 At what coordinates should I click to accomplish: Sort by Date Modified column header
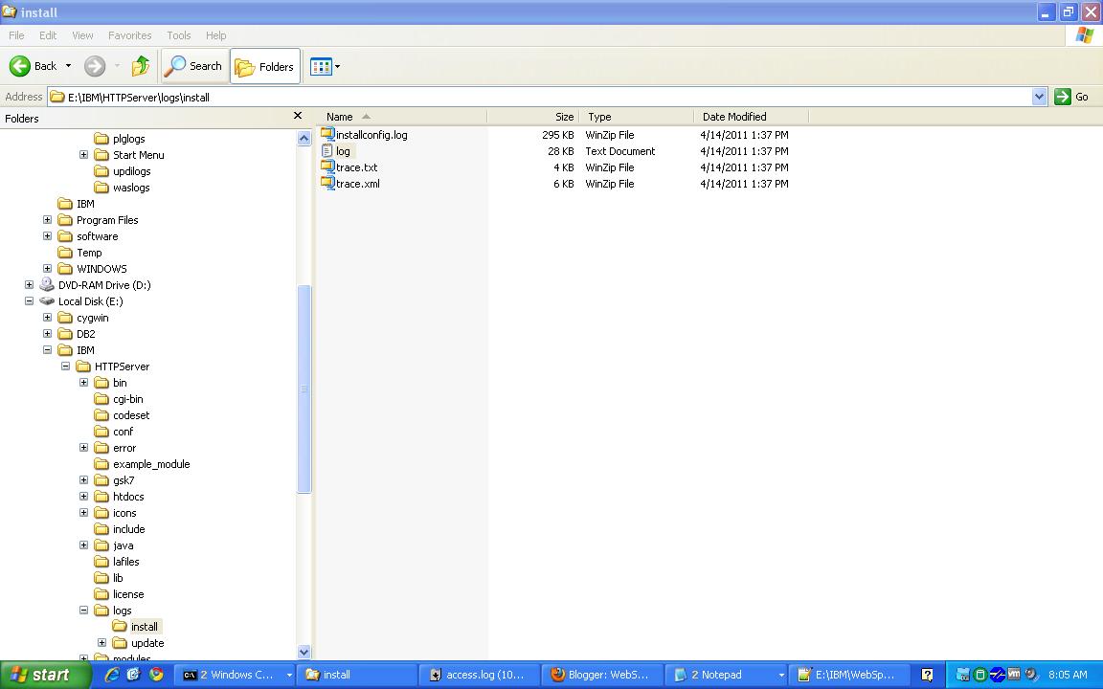pyautogui.click(x=752, y=117)
